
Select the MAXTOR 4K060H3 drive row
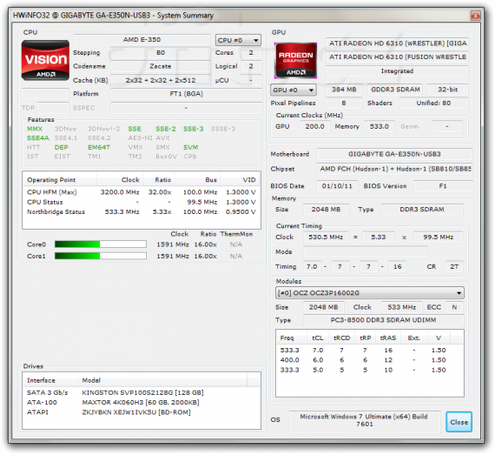point(142,402)
